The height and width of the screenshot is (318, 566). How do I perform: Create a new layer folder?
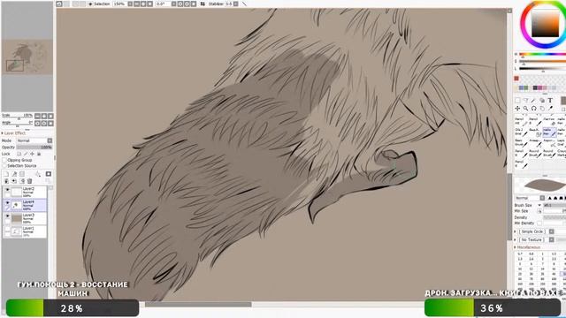point(22,174)
